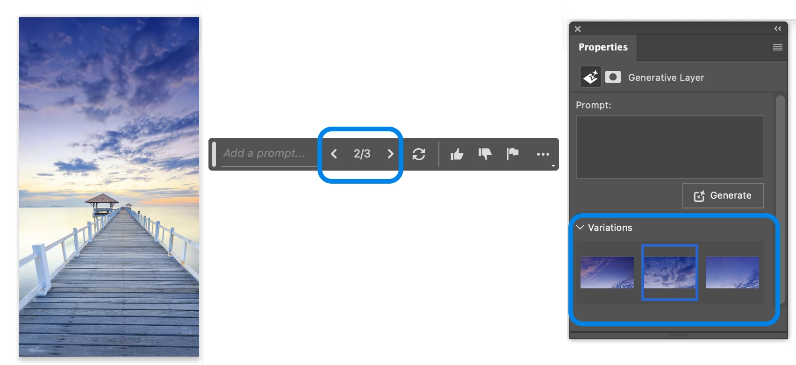The image size is (796, 365).
Task: Show previous variation with left arrow
Action: 334,154
